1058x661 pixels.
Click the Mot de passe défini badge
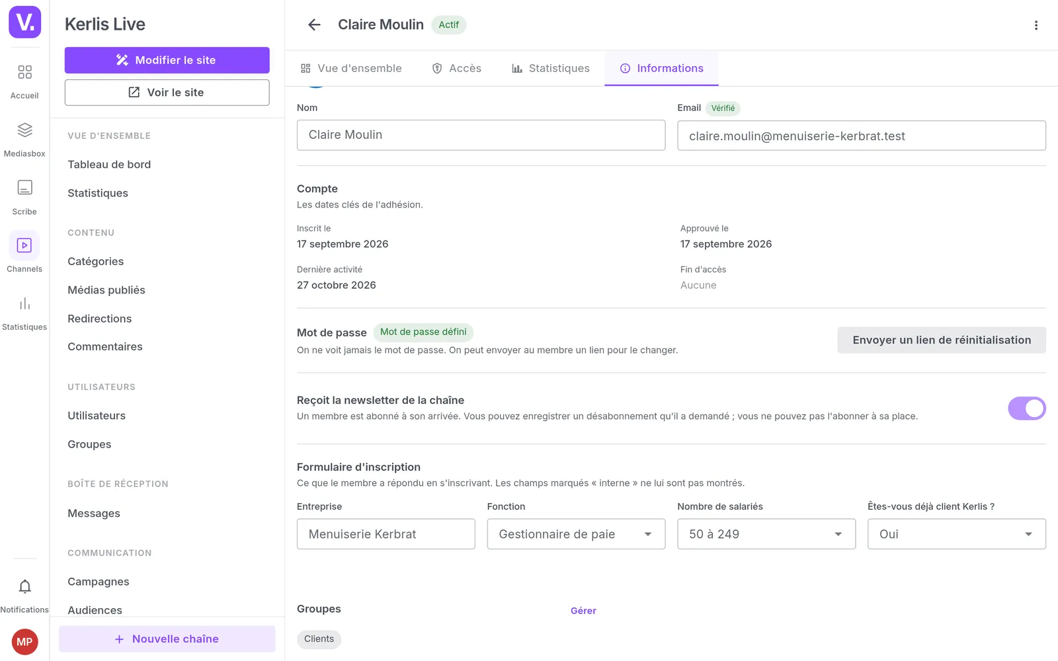click(423, 332)
